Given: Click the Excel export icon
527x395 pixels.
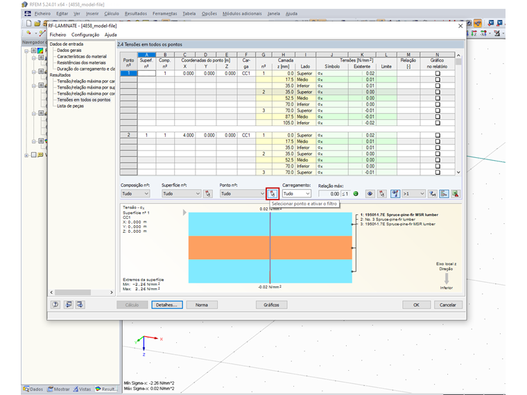Looking at the screenshot, I should 456,194.
